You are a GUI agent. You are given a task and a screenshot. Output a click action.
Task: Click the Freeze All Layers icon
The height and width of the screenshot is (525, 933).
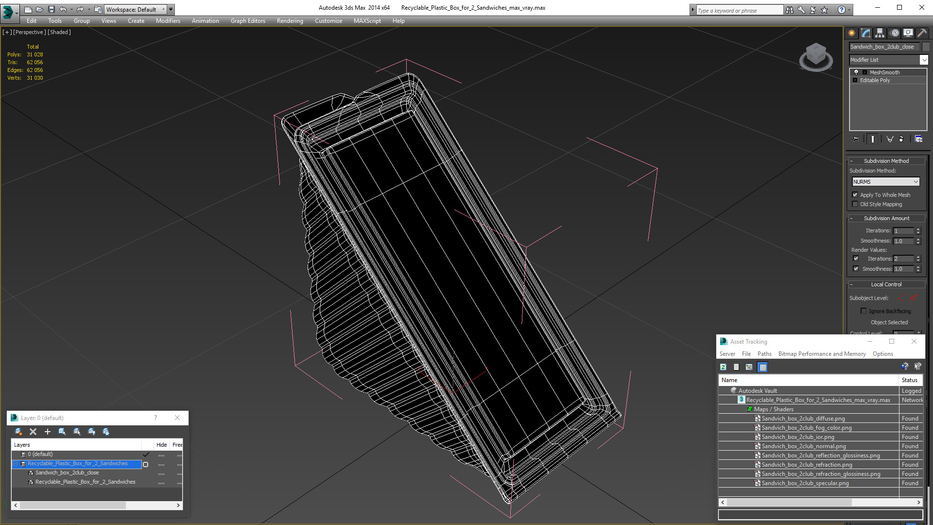(106, 432)
